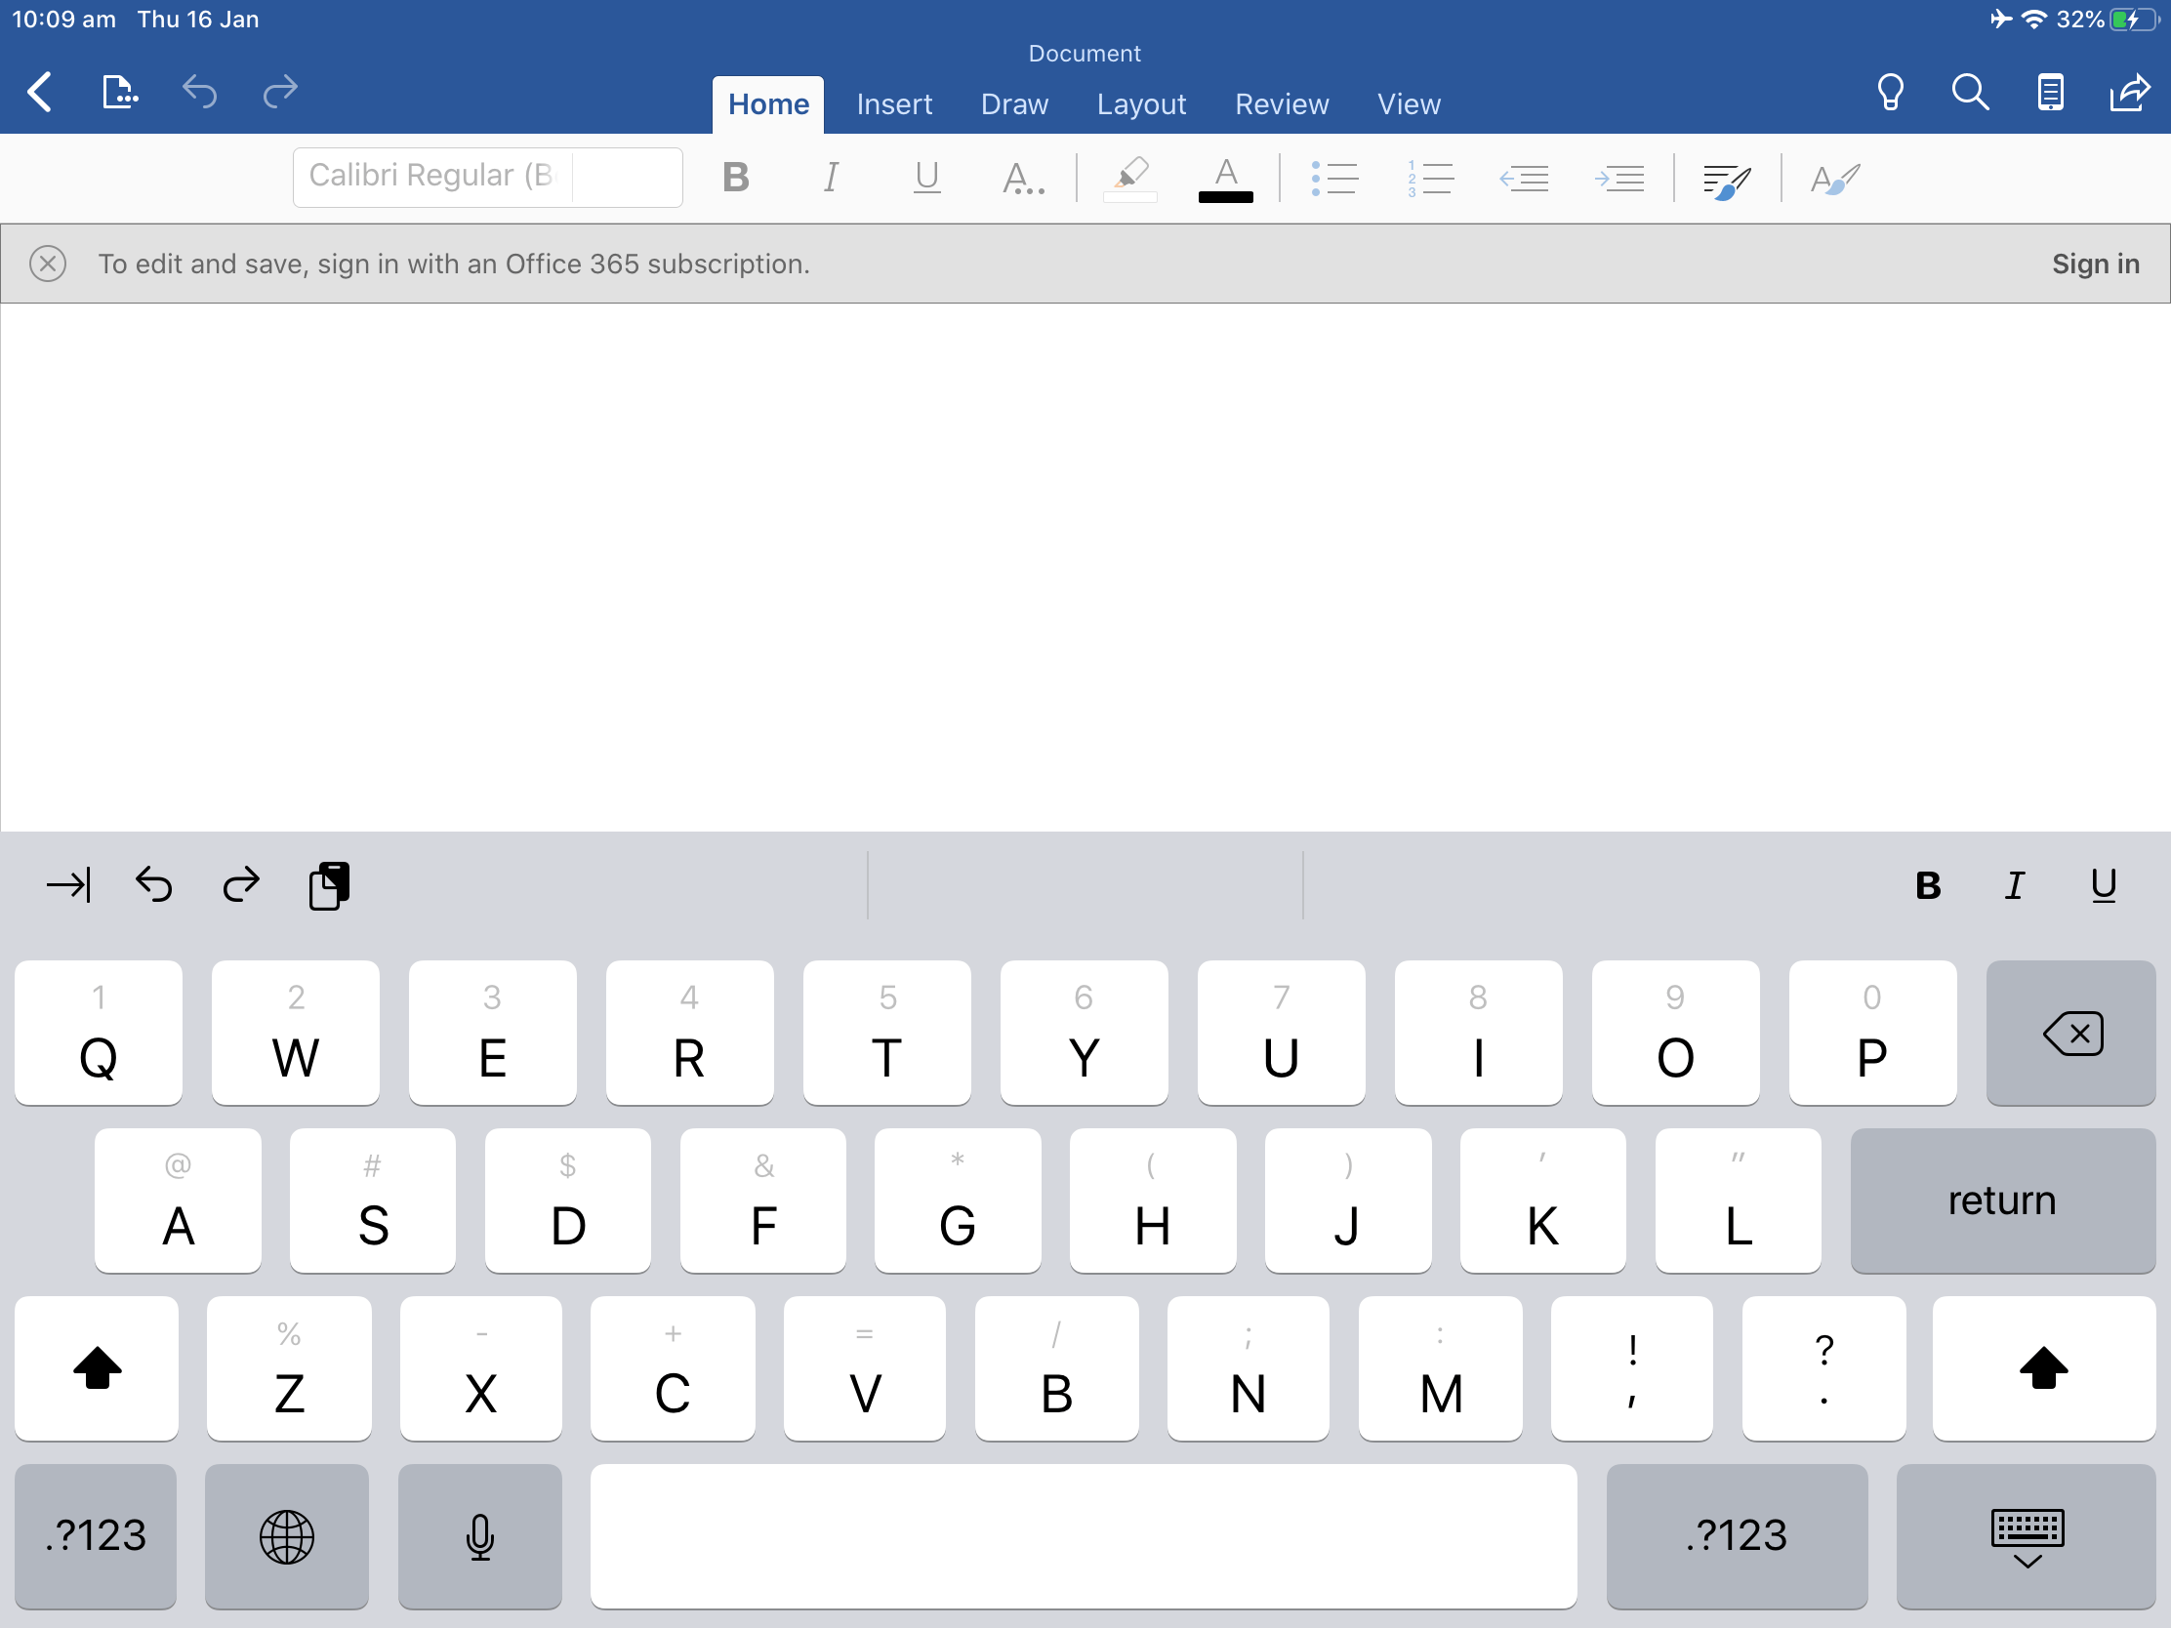Tap the bulleted list icon
This screenshot has width=2171, height=1628.
tap(1334, 179)
